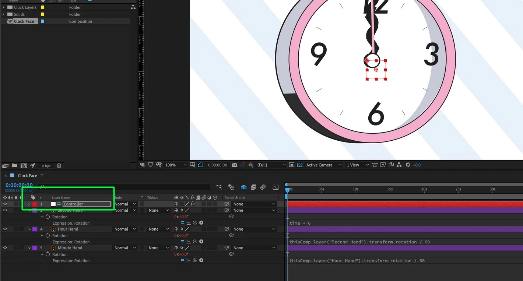This screenshot has height=281, width=523.
Task: Click the purple label swatch on Minute Hand
Action: [35, 248]
